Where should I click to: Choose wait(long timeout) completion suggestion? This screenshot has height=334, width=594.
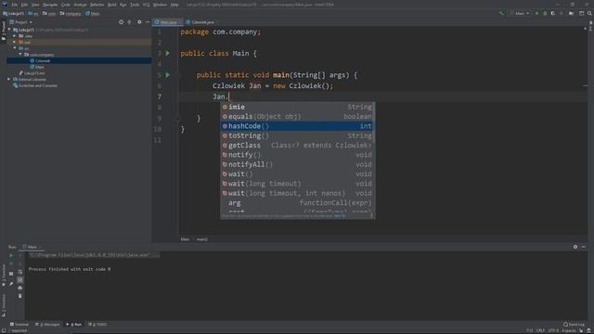point(297,184)
